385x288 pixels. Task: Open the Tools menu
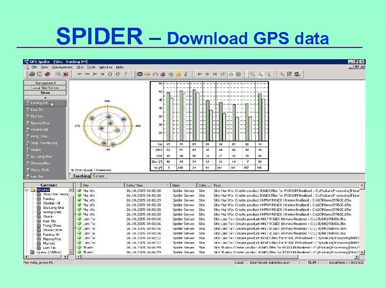click(91, 67)
